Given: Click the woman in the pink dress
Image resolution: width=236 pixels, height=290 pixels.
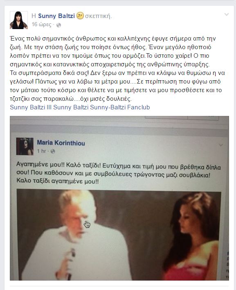Looking at the screenshot, I should coord(192,237).
